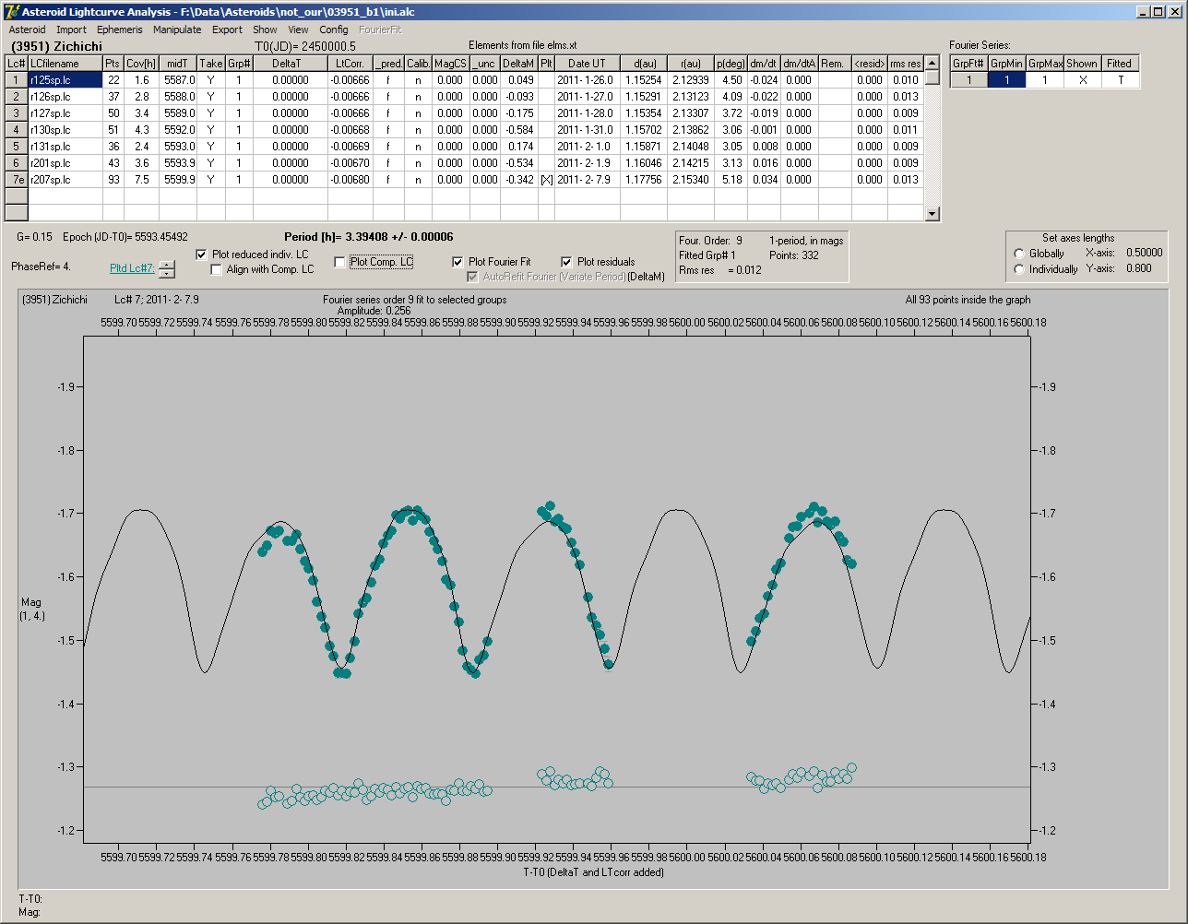Click the application icon in title bar
This screenshot has height=924, width=1188.
(11, 11)
